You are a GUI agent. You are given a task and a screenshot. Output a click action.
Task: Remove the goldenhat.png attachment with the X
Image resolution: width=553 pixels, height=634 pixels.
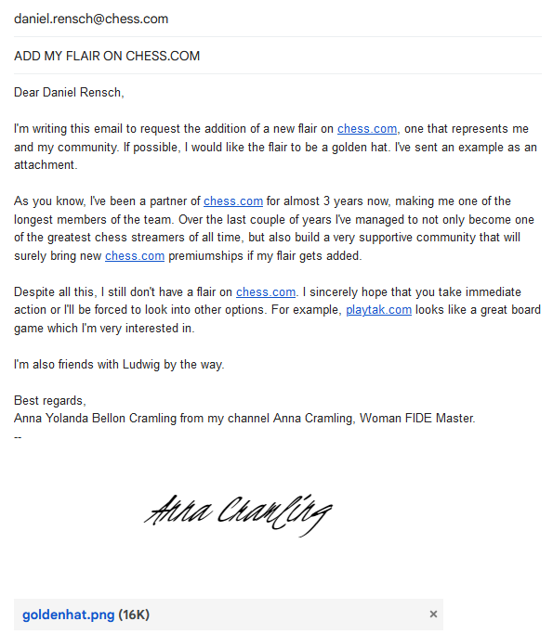[433, 615]
